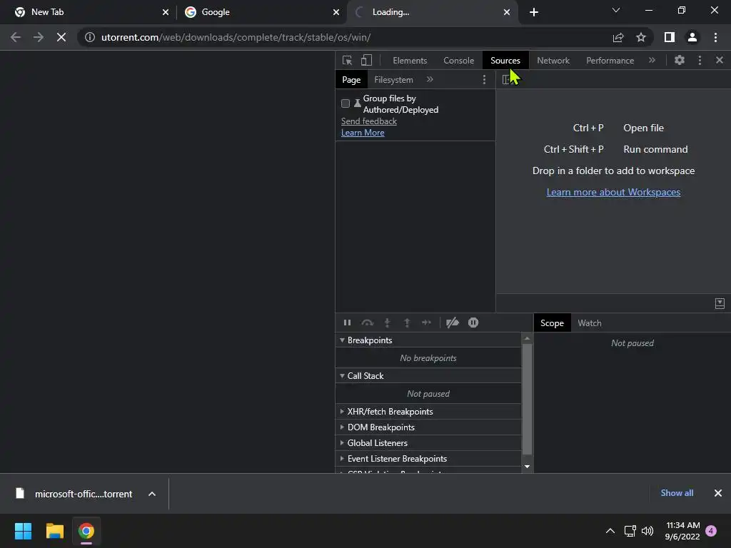Switch to the Performance tab

(610, 61)
